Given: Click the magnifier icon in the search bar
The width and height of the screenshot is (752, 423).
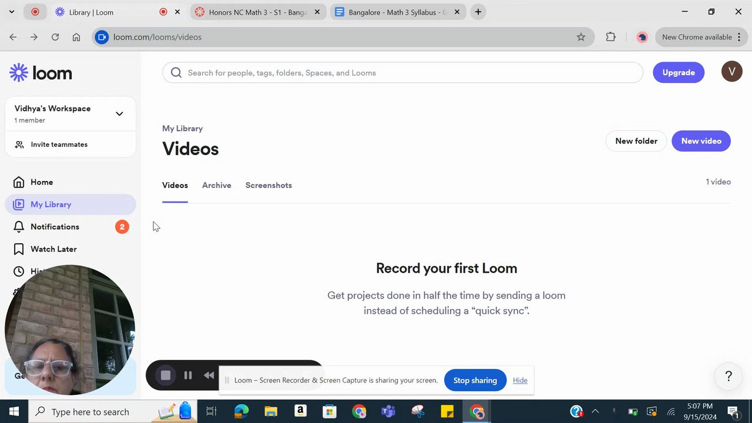Looking at the screenshot, I should coord(176,73).
